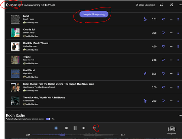
Task: Click drag handle on Club de Sol row
Action: tap(178, 33)
